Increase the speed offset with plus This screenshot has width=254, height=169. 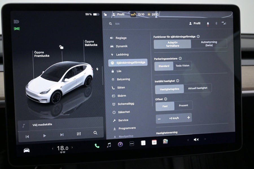(x=189, y=118)
